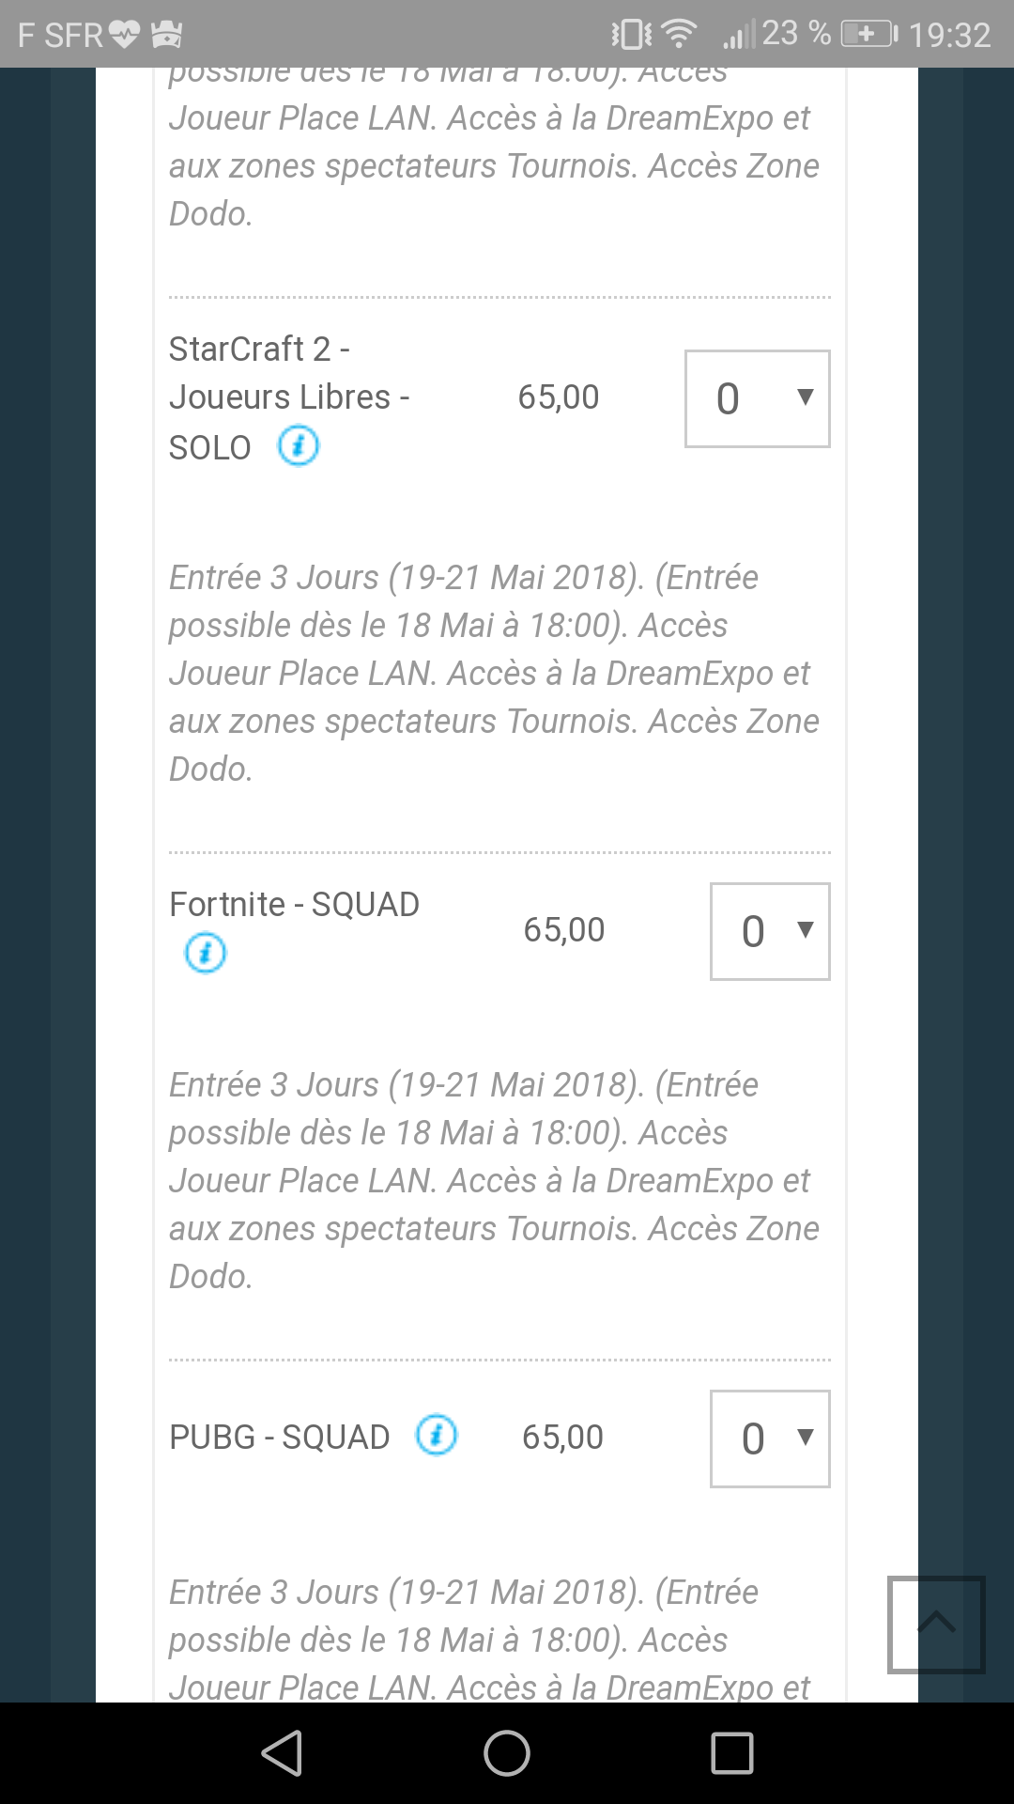Tap the PUBG - SQUAD ticket label

point(279,1437)
